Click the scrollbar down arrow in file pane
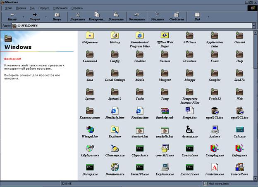The width and height of the screenshot is (258, 187). pyautogui.click(x=255, y=178)
